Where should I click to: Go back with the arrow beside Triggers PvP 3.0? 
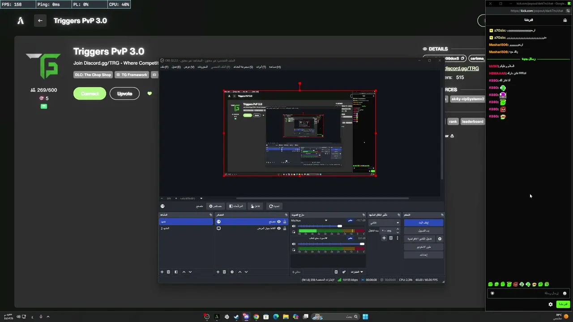[40, 21]
